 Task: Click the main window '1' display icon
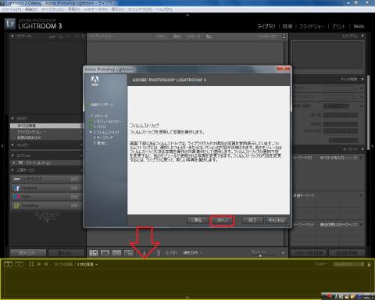[x=9, y=264]
